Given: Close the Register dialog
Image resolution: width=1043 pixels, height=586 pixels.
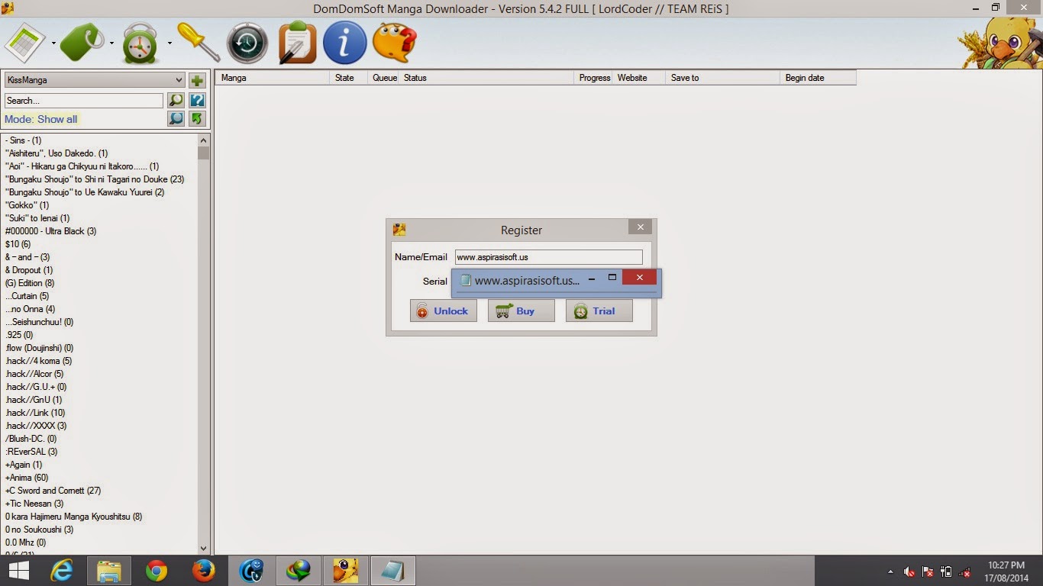Looking at the screenshot, I should (x=640, y=227).
